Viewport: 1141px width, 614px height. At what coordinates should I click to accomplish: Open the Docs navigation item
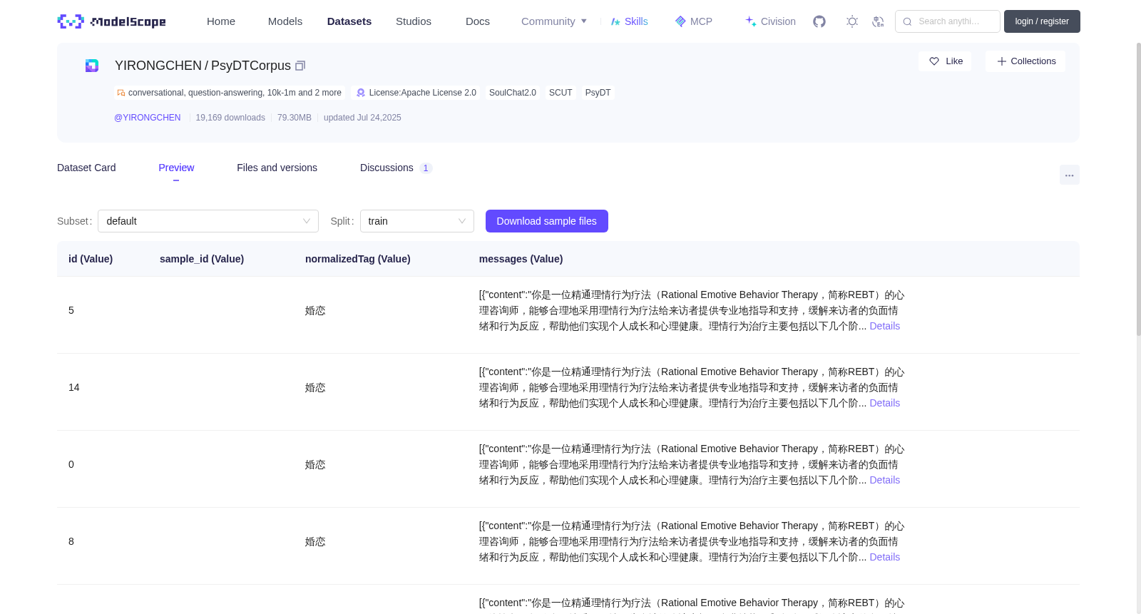point(478,21)
